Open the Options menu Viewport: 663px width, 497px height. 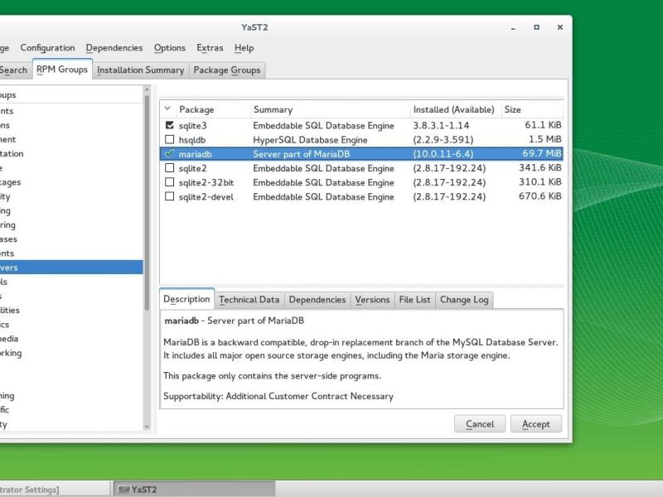[x=169, y=47]
